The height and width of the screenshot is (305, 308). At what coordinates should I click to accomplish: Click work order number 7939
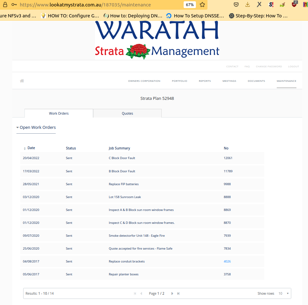point(227,236)
